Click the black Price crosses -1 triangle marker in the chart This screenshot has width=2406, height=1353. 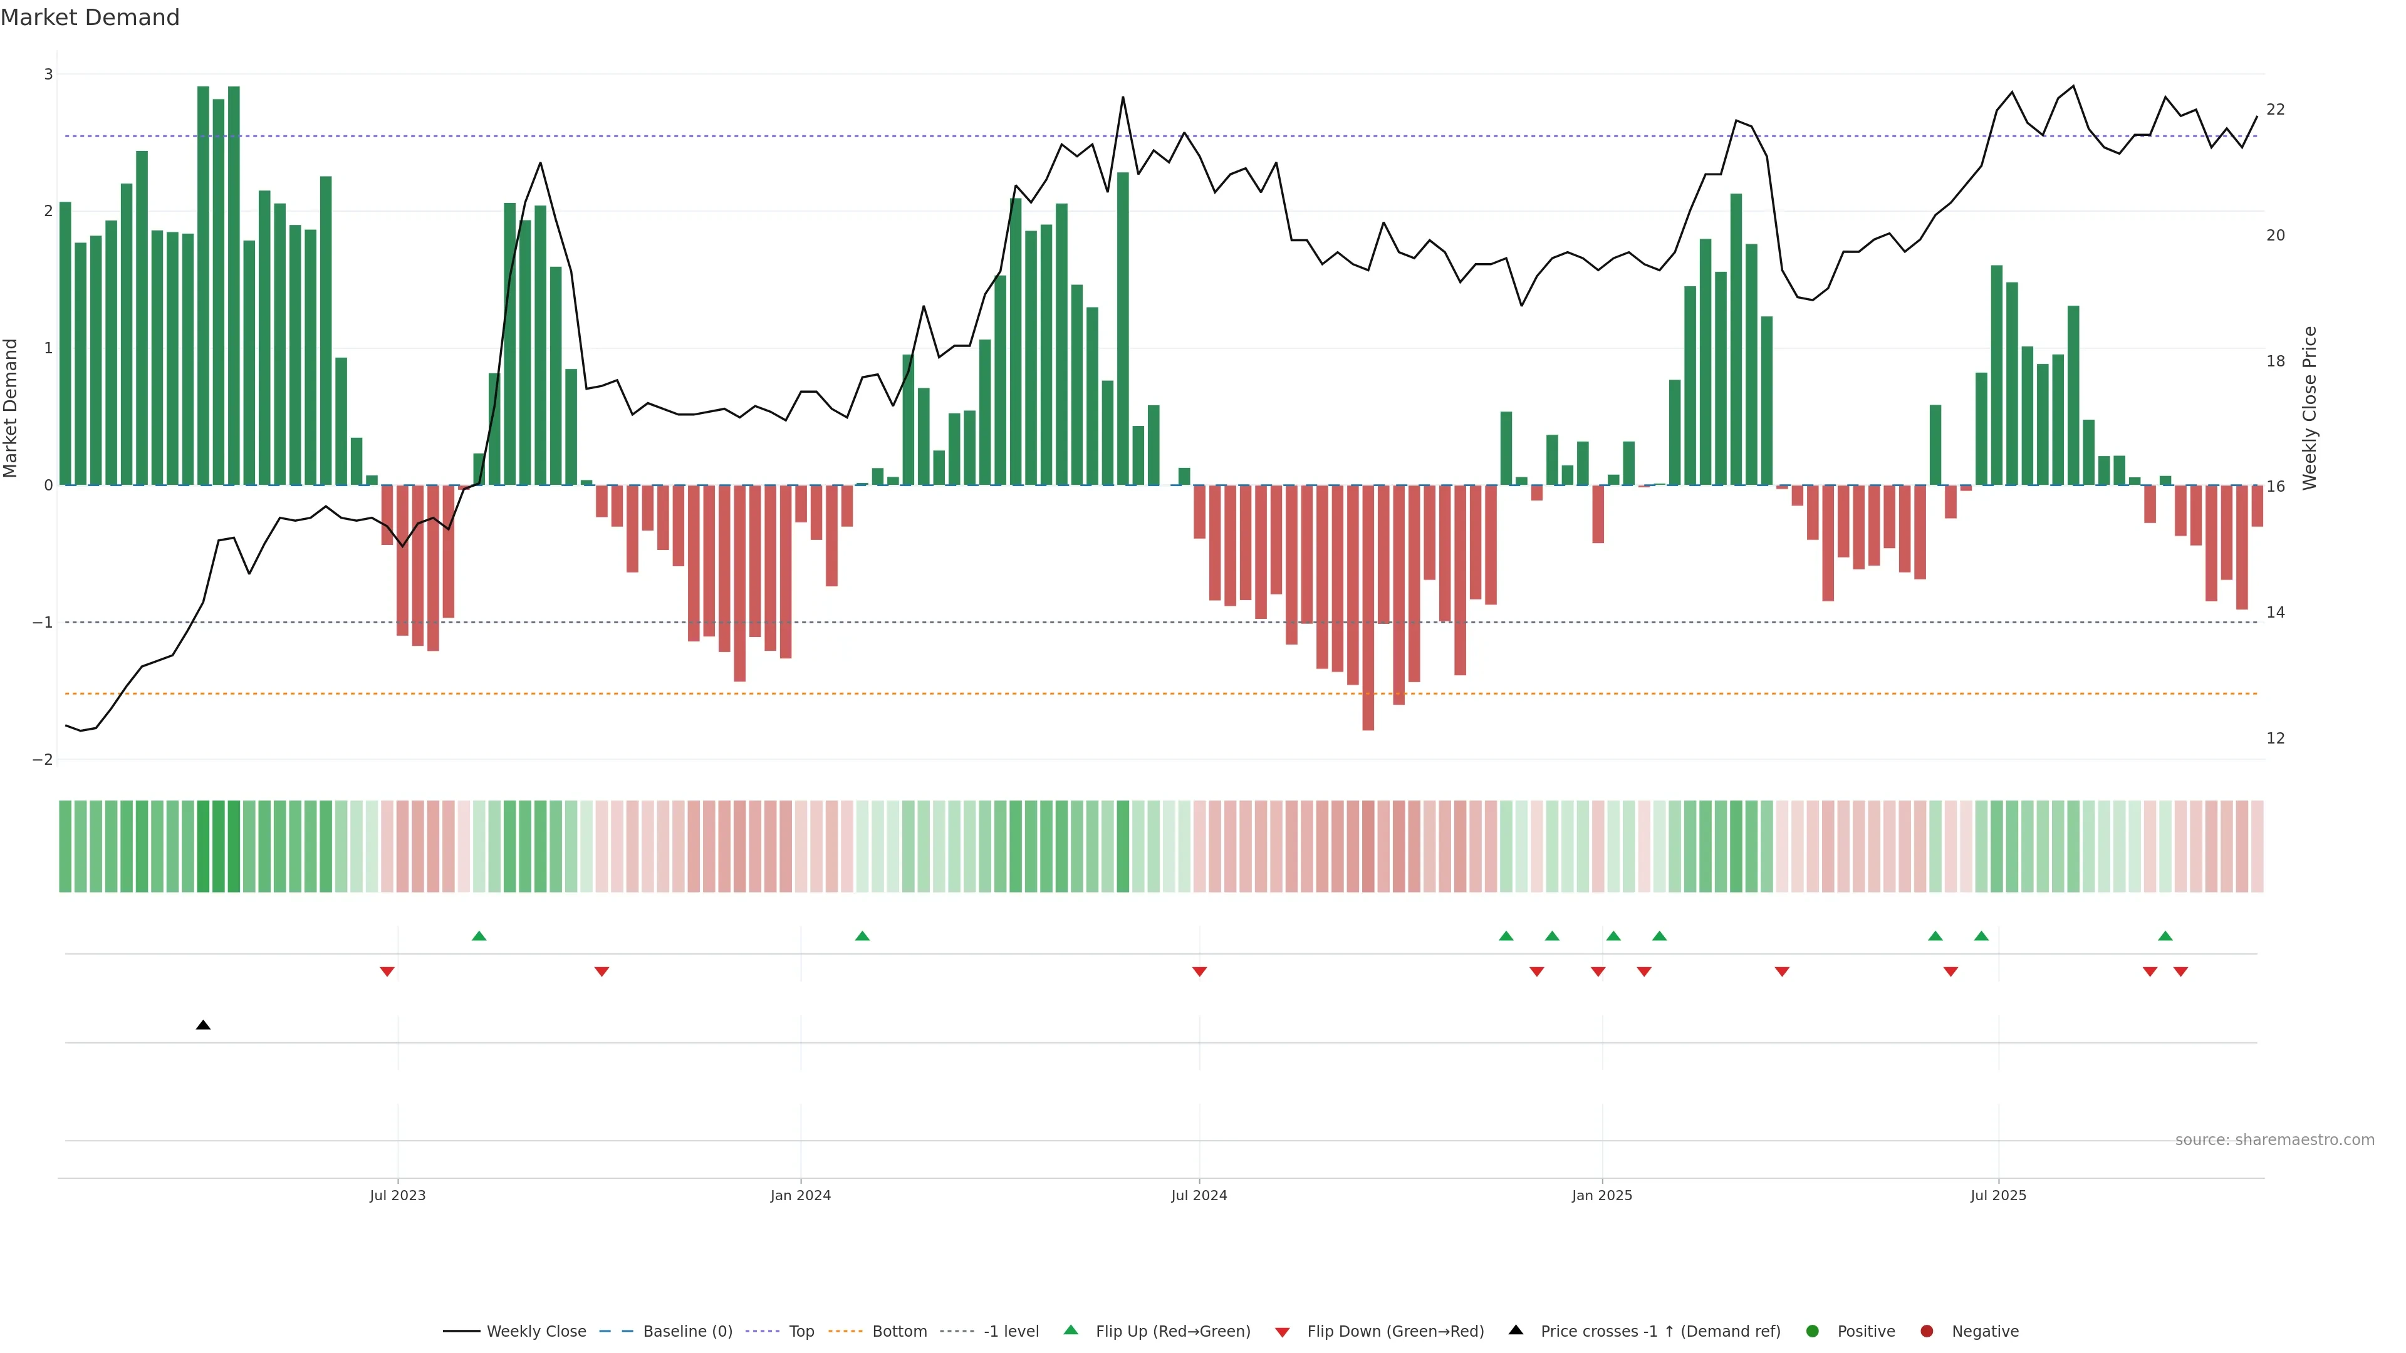(202, 1025)
